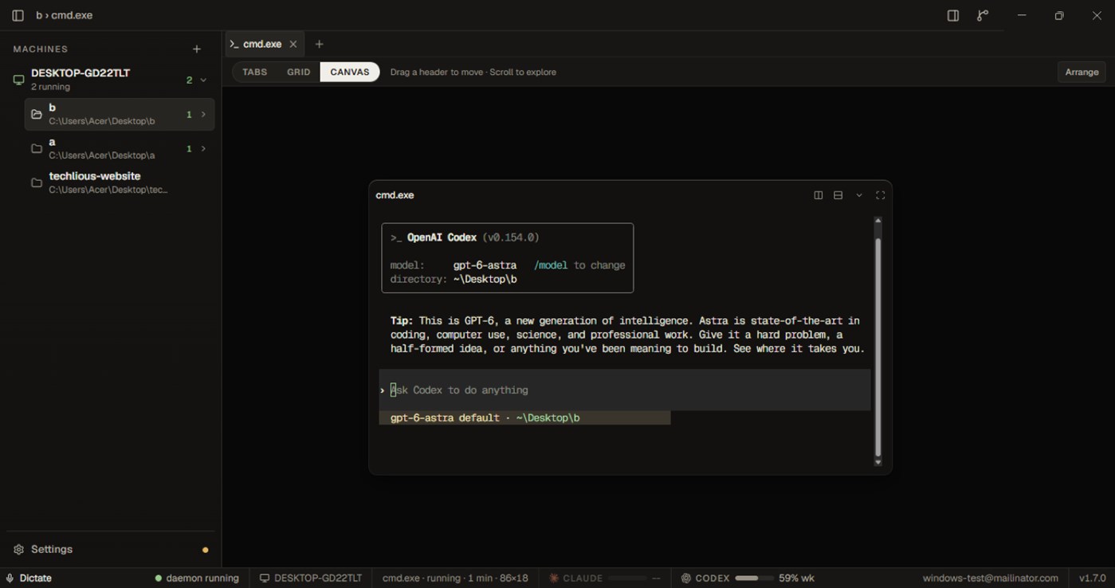
Task: Open Settings via the gear icon
Action: [18, 549]
